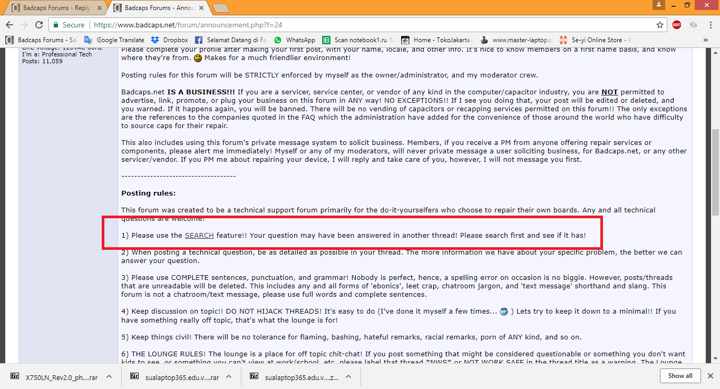Open the Chrome three-dot menu
720x389 pixels.
[709, 25]
